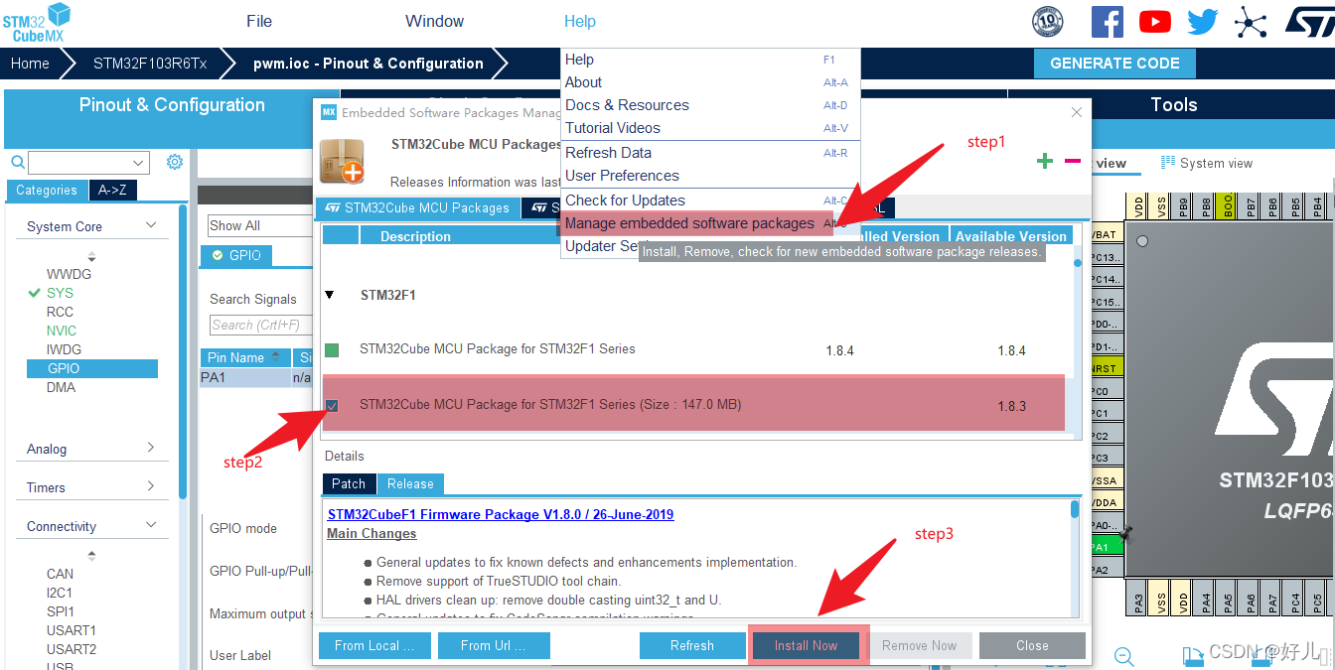Sort the Pin Name column
Viewport: 1335px width, 670px height.
tap(245, 357)
